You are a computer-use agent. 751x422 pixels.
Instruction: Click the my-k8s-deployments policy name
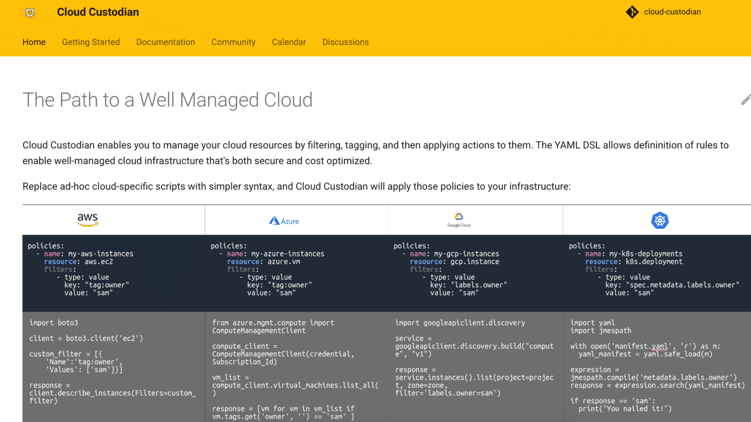[x=646, y=254]
